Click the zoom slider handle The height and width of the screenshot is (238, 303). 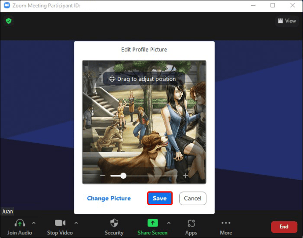123,176
